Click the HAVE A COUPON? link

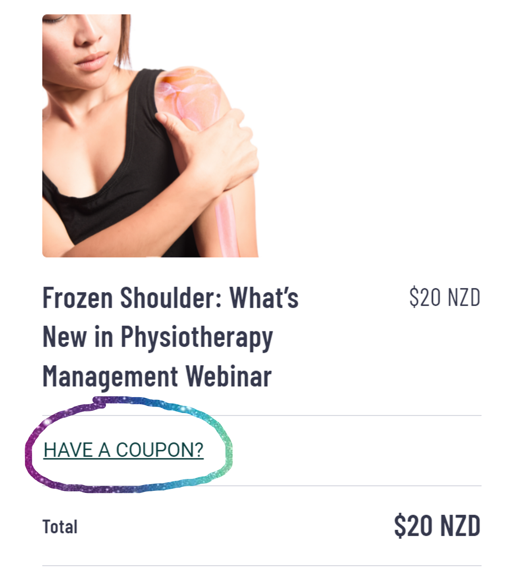(123, 450)
